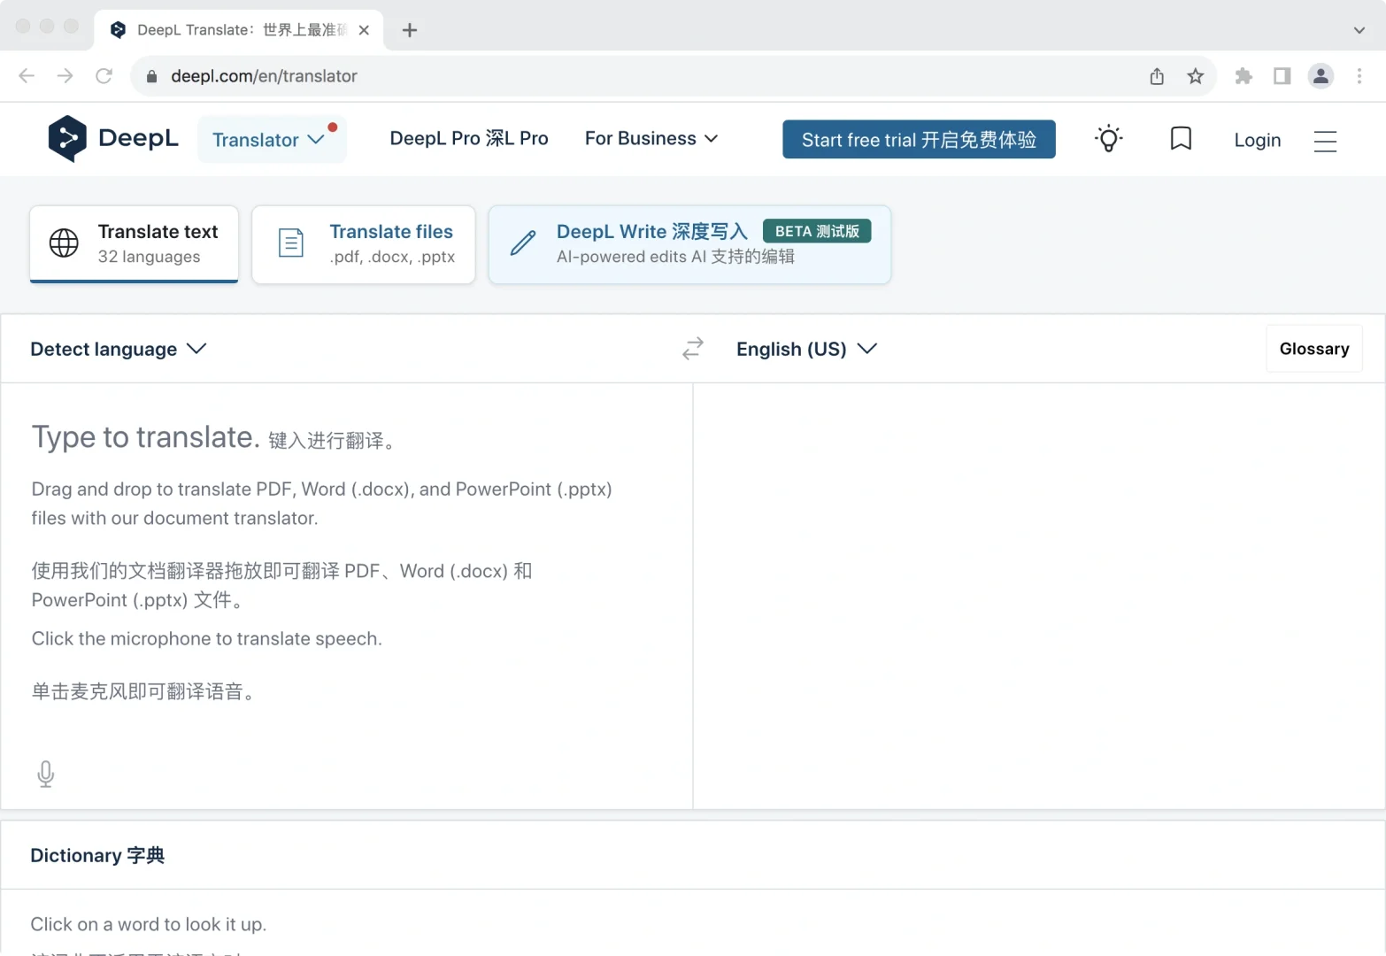Open the DeepL Pro page
The width and height of the screenshot is (1386, 956).
(469, 139)
